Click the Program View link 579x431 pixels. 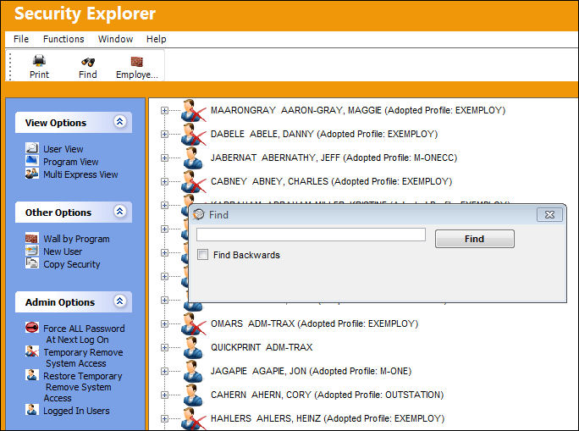71,162
